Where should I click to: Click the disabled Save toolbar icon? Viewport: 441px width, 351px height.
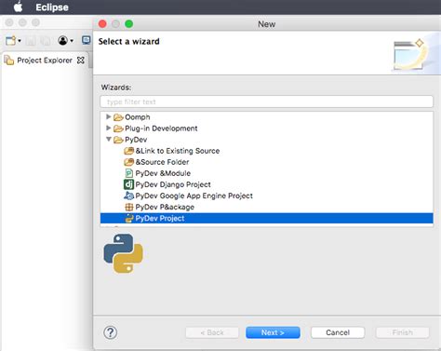(31, 41)
